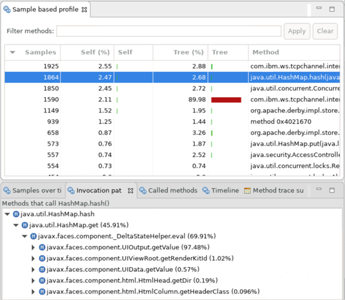The image size is (345, 300).
Task: Switch to the Called methods tab
Action: click(168, 190)
